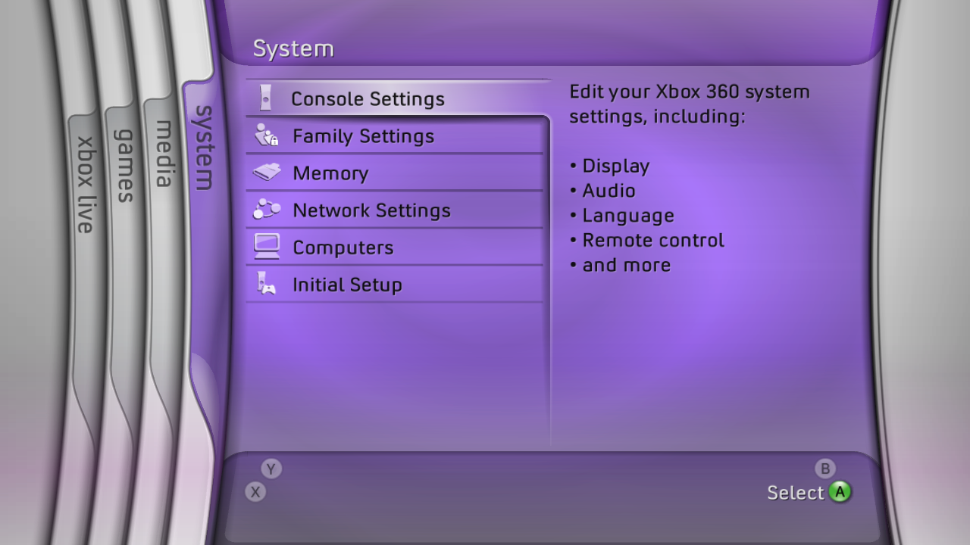
Task: Click the green A button icon
Action: 840,492
